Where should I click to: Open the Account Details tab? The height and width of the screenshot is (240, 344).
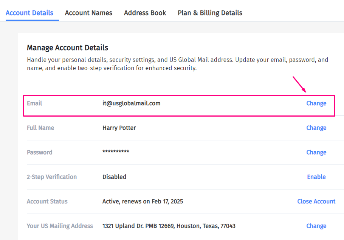(29, 13)
